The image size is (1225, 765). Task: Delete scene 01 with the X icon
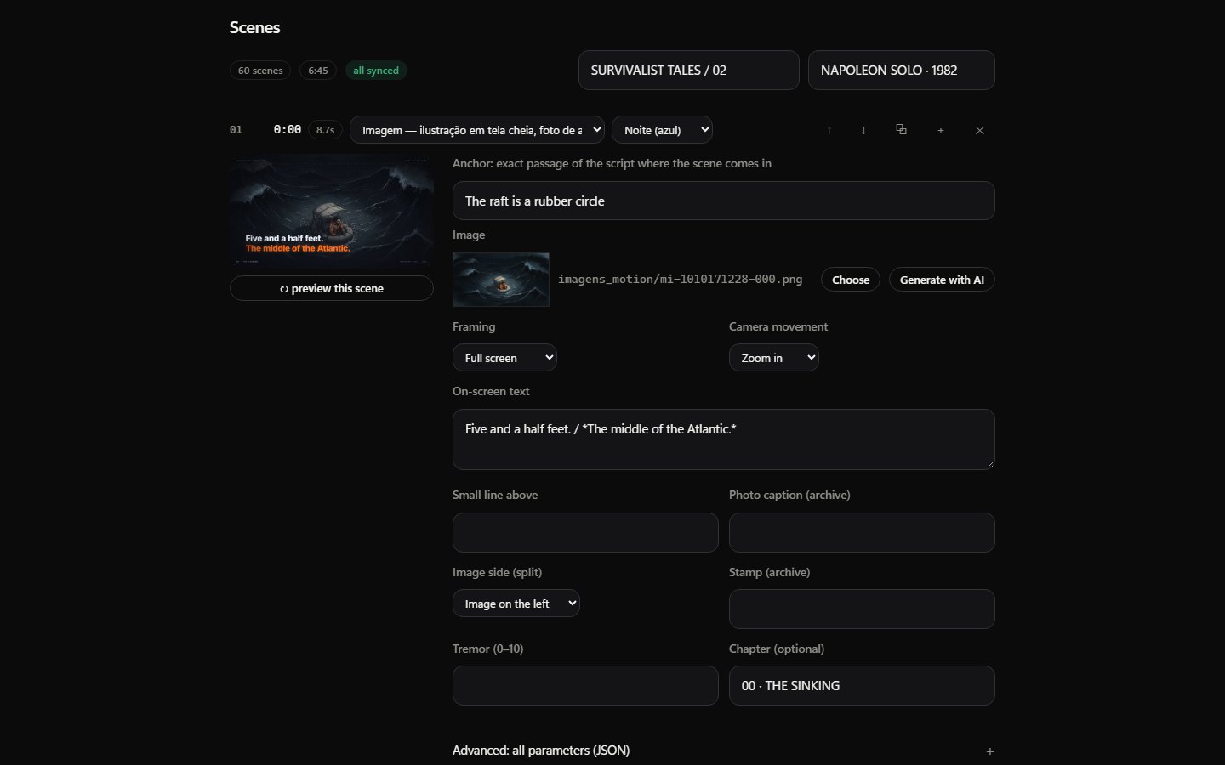(x=979, y=130)
